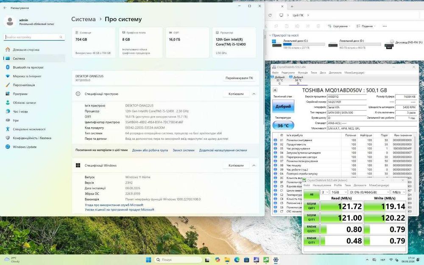
Task: Run All tests in CrystalDiskMark
Action: click(312, 194)
